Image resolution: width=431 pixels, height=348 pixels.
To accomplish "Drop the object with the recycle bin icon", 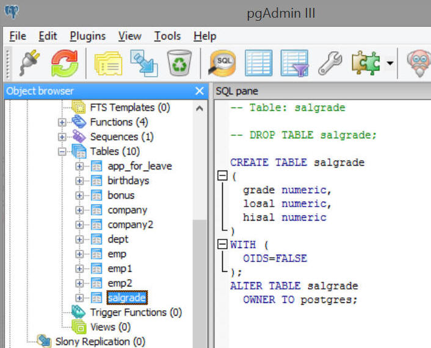I will point(179,62).
